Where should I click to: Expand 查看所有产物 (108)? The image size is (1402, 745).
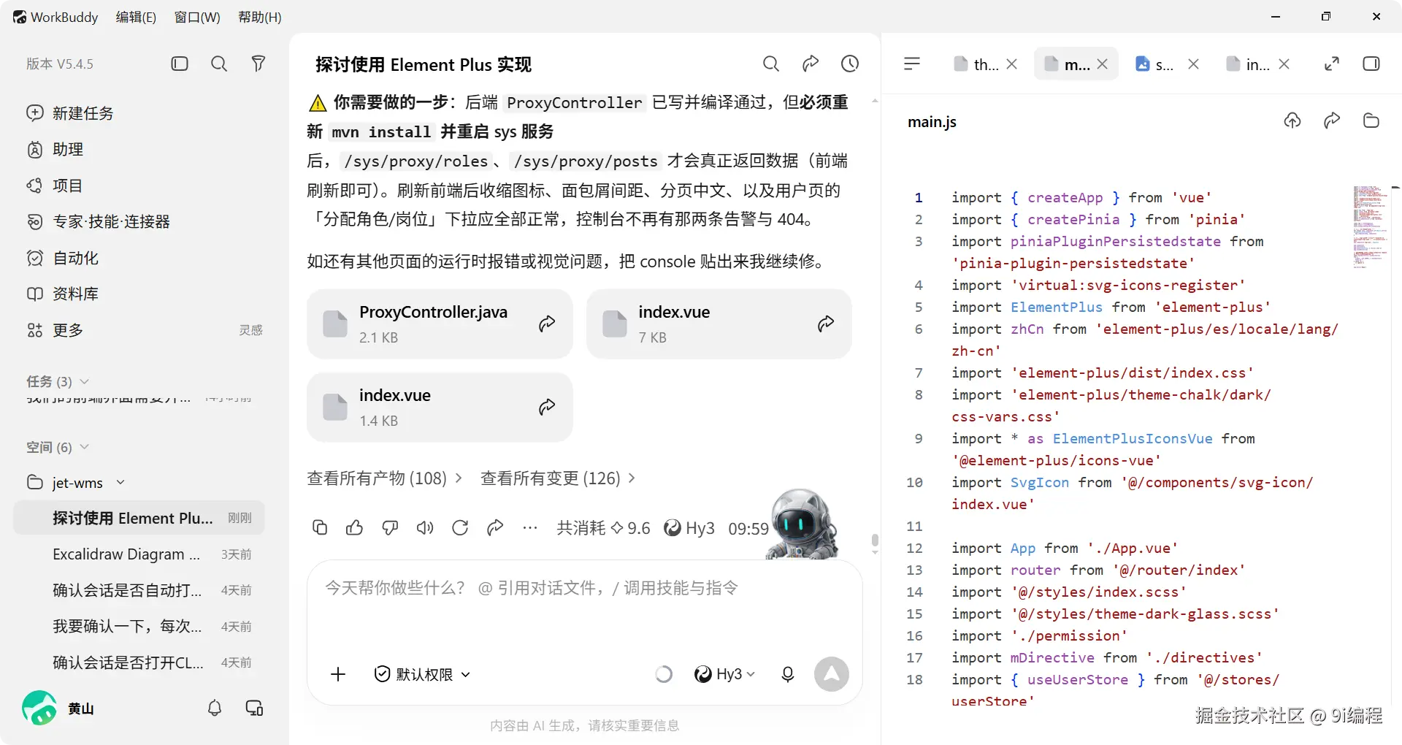pyautogui.click(x=384, y=478)
